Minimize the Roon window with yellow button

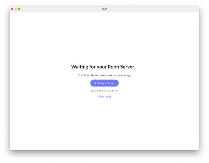pyautogui.click(x=16, y=9)
